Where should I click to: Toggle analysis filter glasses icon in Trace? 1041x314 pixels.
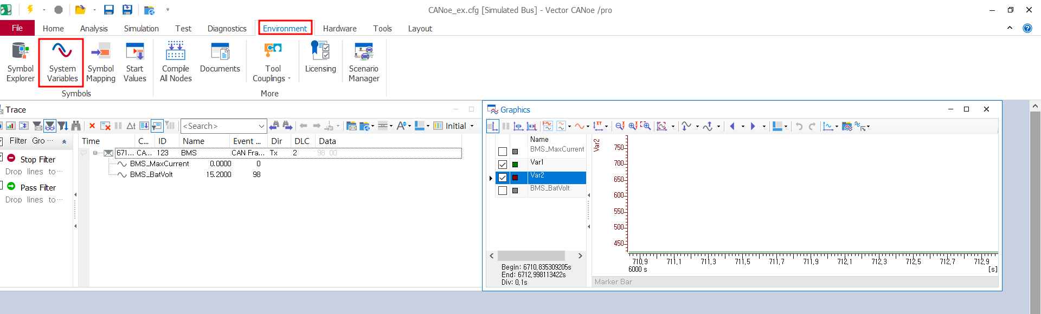(x=50, y=126)
